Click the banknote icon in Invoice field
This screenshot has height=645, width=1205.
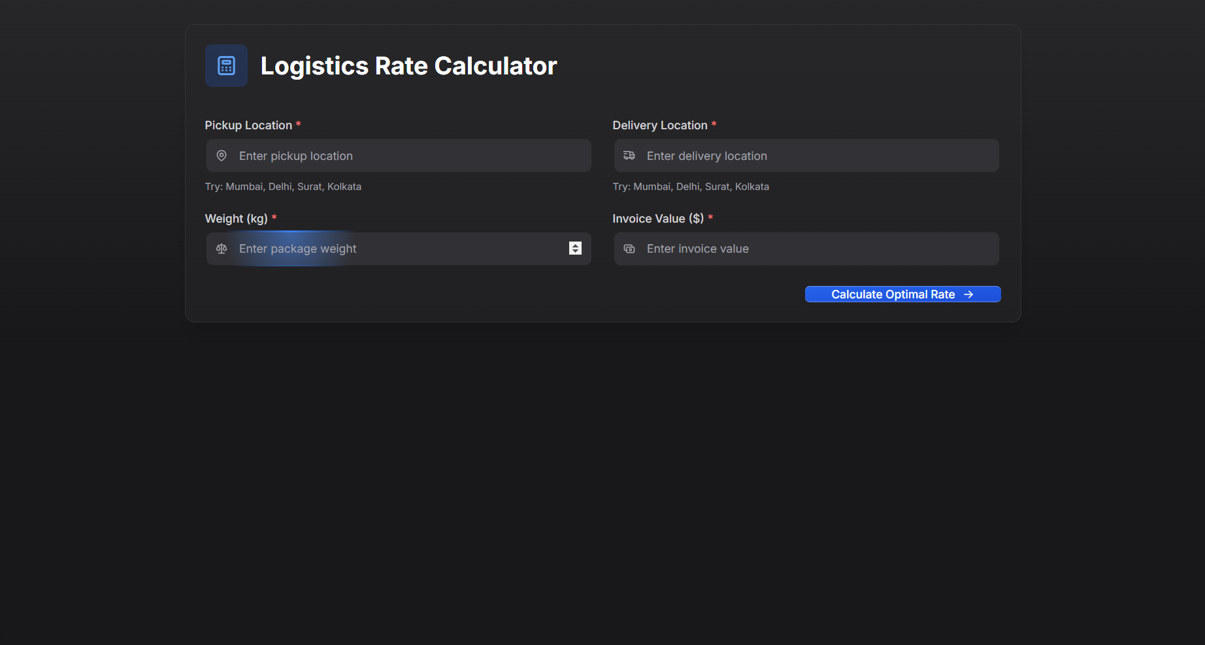point(629,249)
